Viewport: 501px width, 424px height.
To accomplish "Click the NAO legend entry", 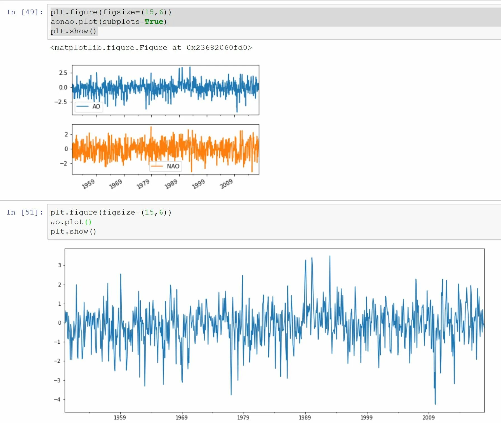I will click(166, 166).
